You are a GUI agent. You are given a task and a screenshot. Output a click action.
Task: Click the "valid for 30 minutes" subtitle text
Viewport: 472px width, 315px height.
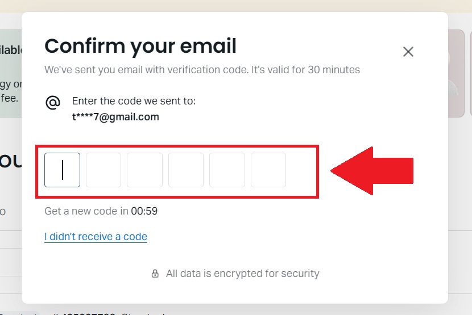pyautogui.click(x=202, y=70)
